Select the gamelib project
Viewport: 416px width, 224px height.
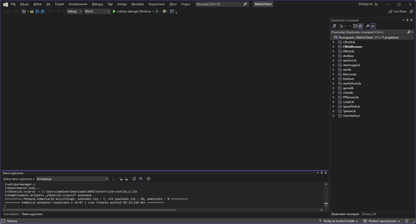click(348, 88)
